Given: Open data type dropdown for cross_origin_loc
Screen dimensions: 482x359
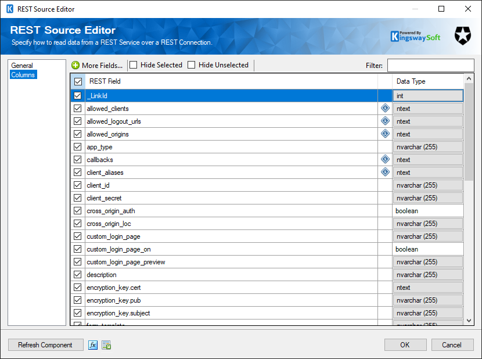Looking at the screenshot, I should point(428,224).
